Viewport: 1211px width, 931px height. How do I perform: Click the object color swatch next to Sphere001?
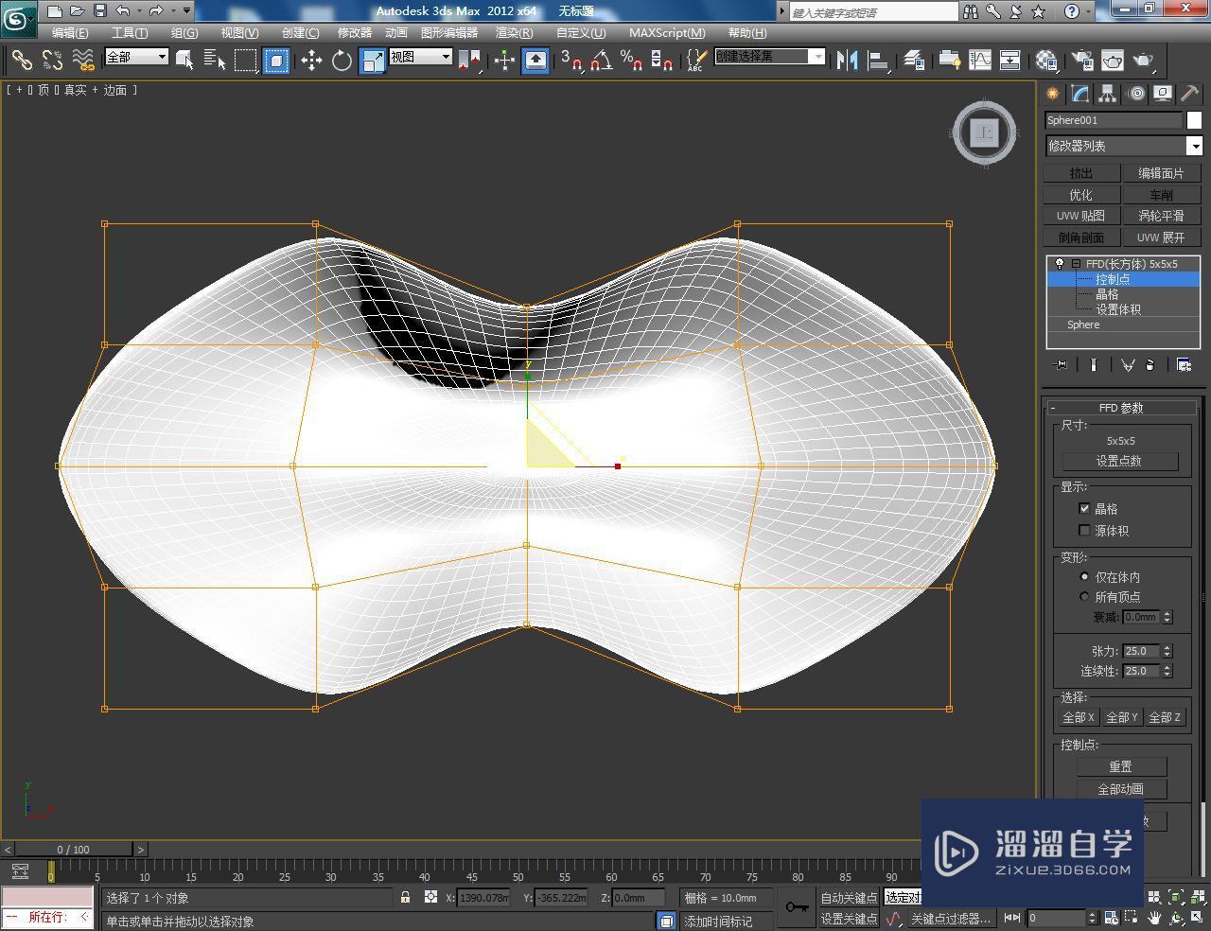pyautogui.click(x=1194, y=120)
